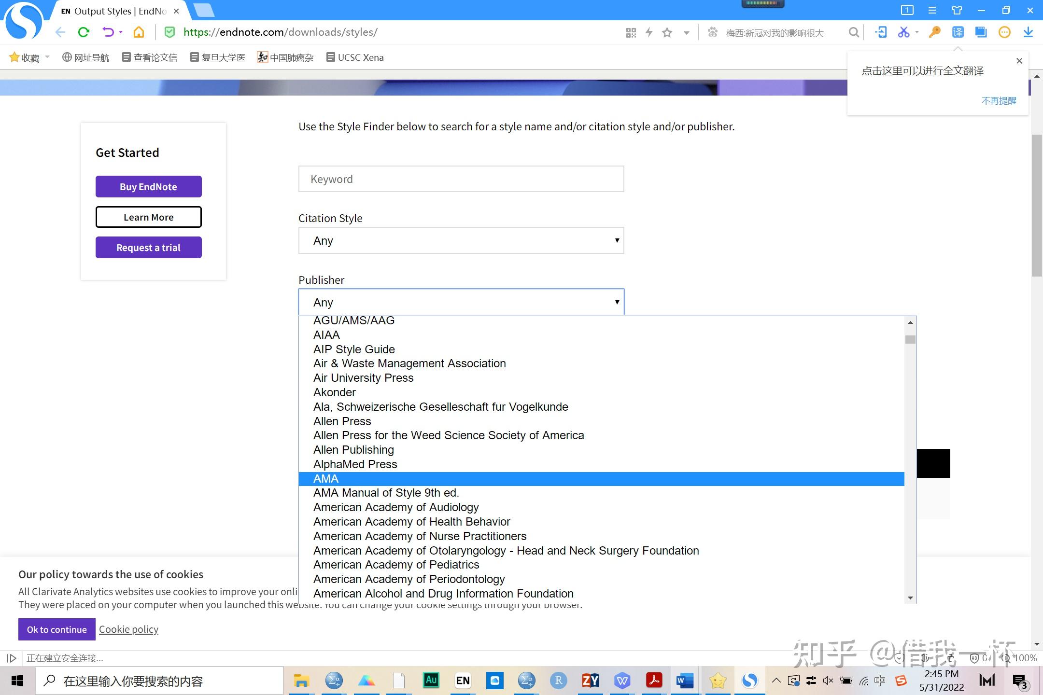Open EndNote from the taskbar
The image size is (1043, 695).
(463, 681)
